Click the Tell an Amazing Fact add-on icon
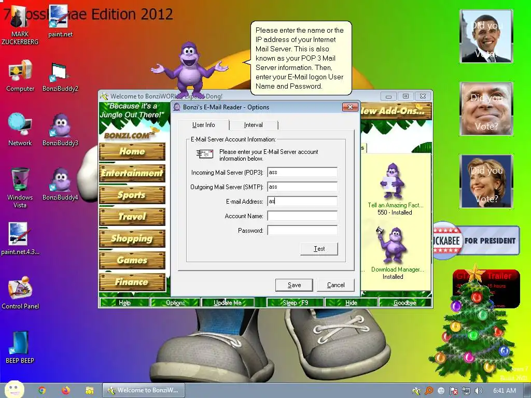 [392, 181]
